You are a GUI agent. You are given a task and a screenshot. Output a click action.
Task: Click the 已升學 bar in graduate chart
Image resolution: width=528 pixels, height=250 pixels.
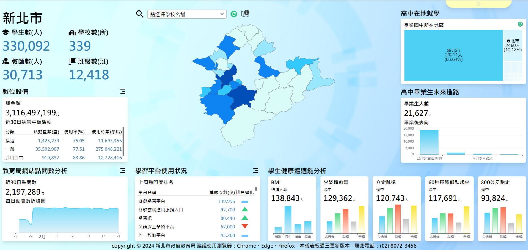429,142
